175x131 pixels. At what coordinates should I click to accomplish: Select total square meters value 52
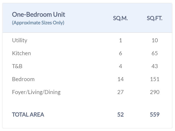120,115
